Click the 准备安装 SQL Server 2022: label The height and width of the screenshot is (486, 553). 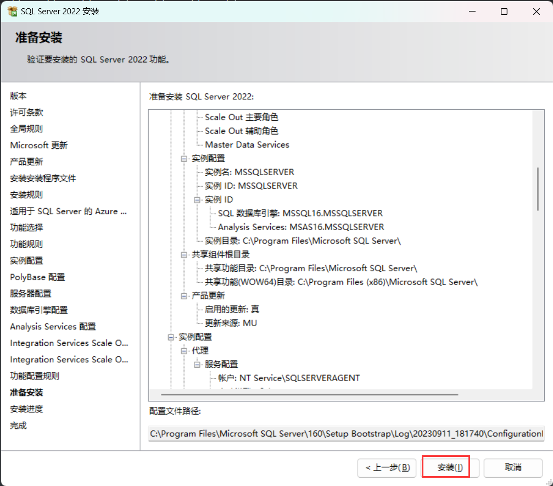202,97
